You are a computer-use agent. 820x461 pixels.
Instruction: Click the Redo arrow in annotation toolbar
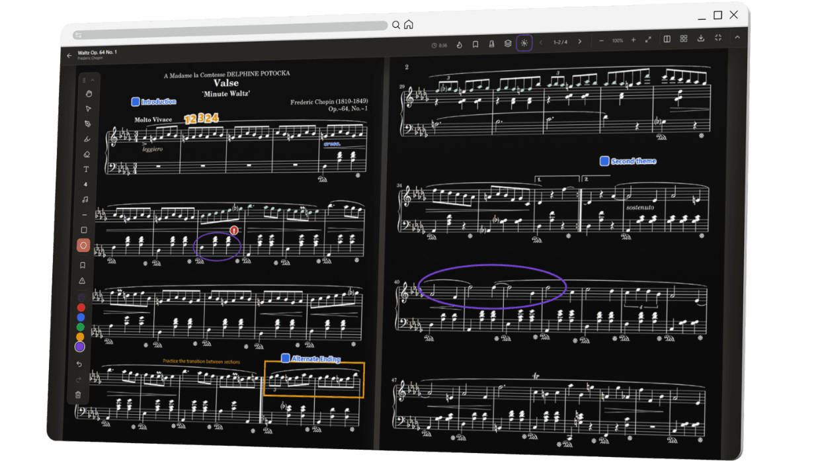point(79,380)
